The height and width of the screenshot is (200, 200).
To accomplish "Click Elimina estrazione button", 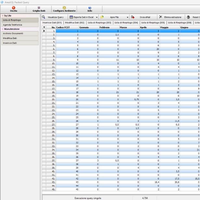I will pos(171,17).
